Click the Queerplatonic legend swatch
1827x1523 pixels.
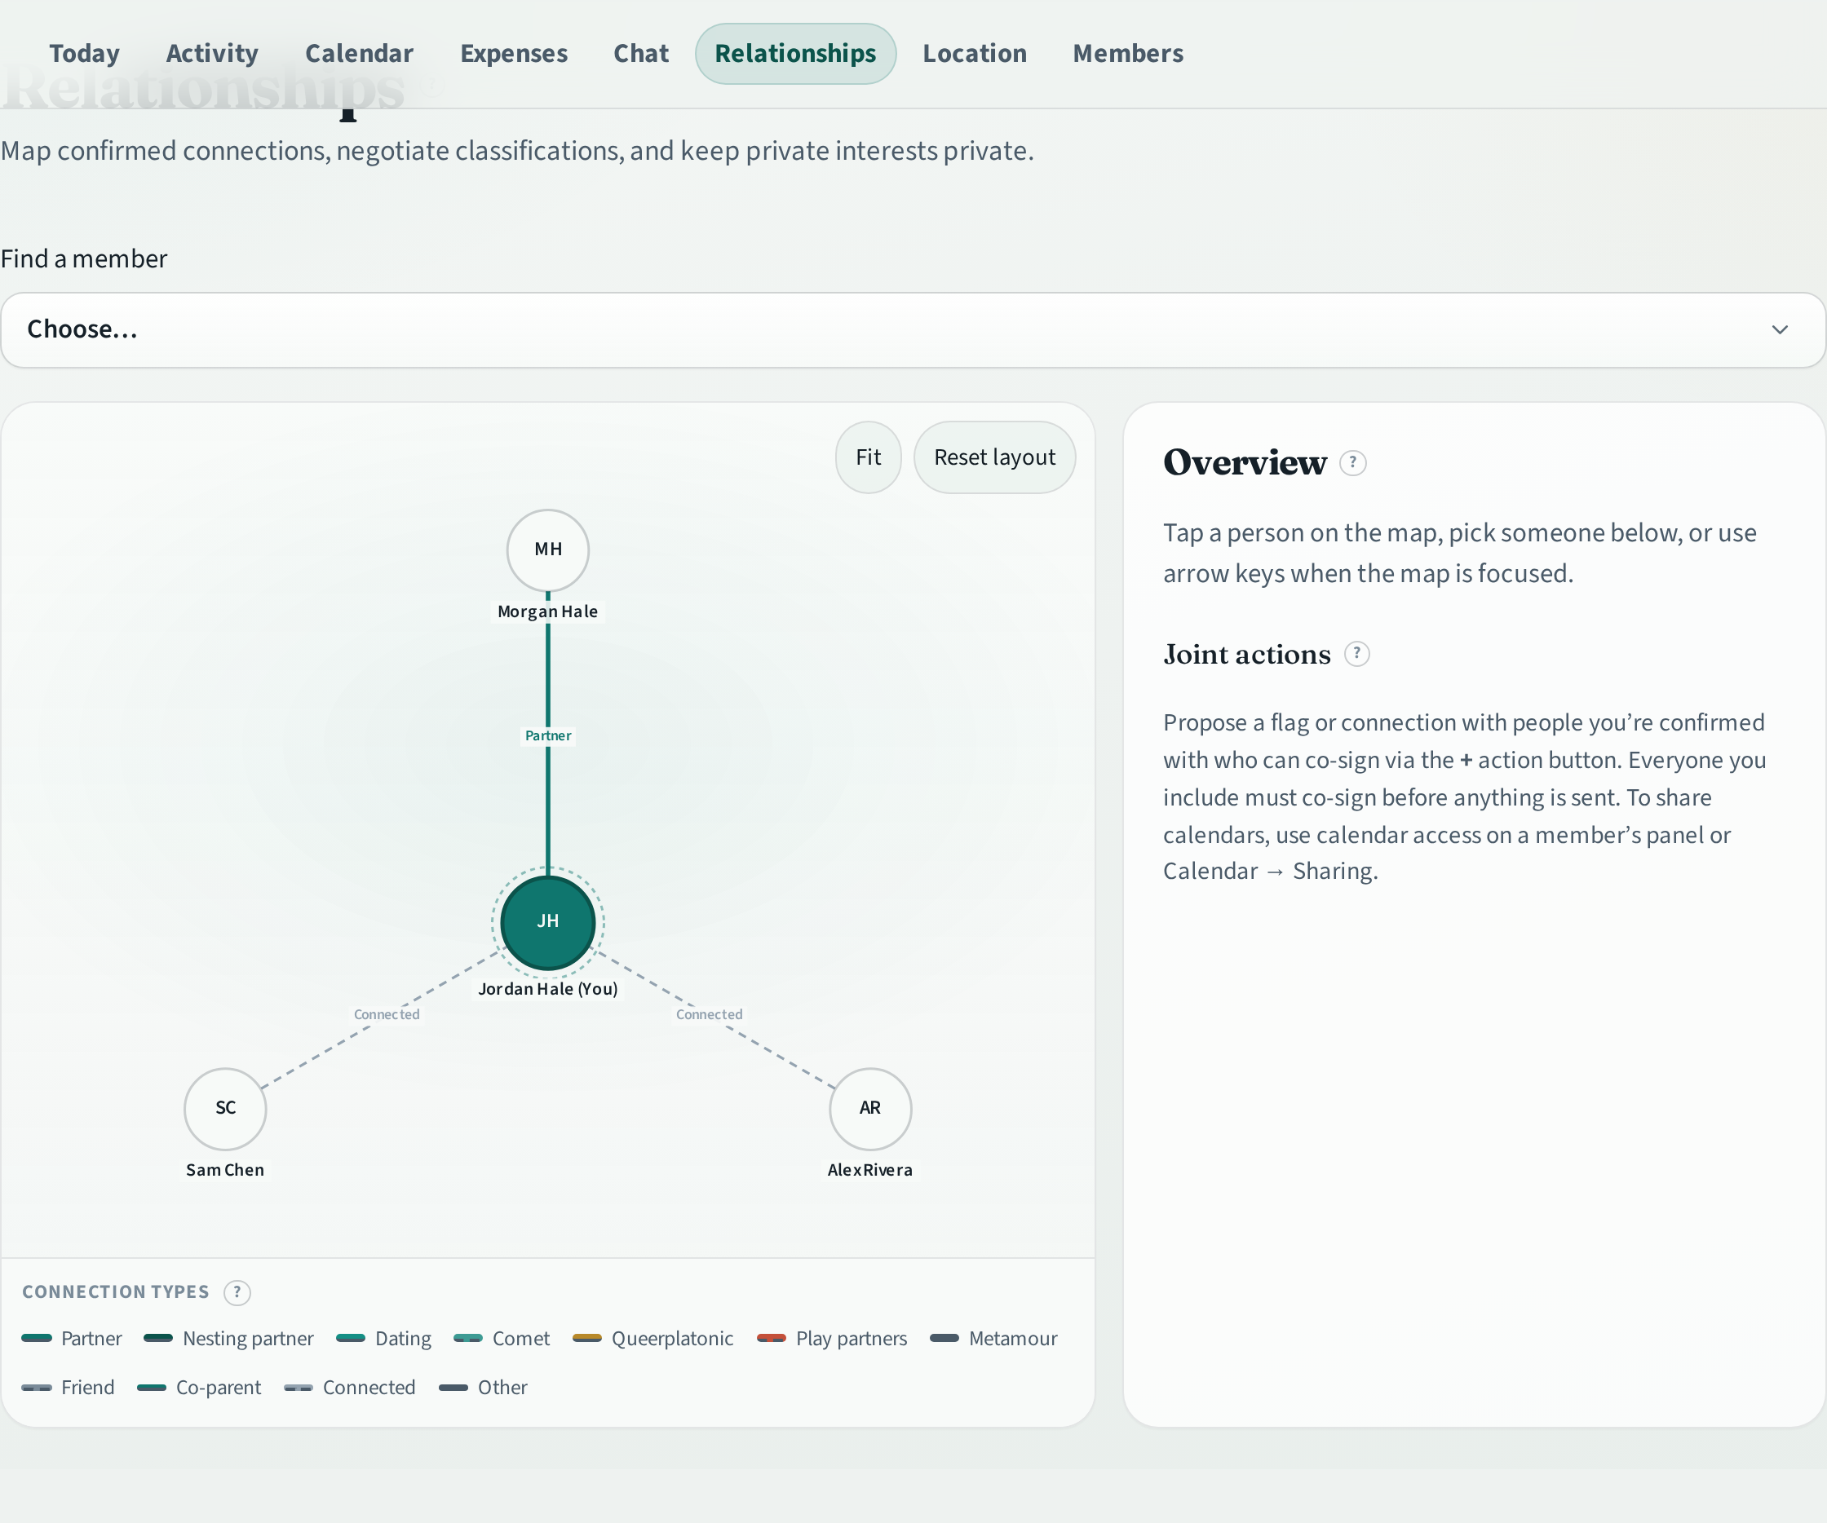(587, 1338)
